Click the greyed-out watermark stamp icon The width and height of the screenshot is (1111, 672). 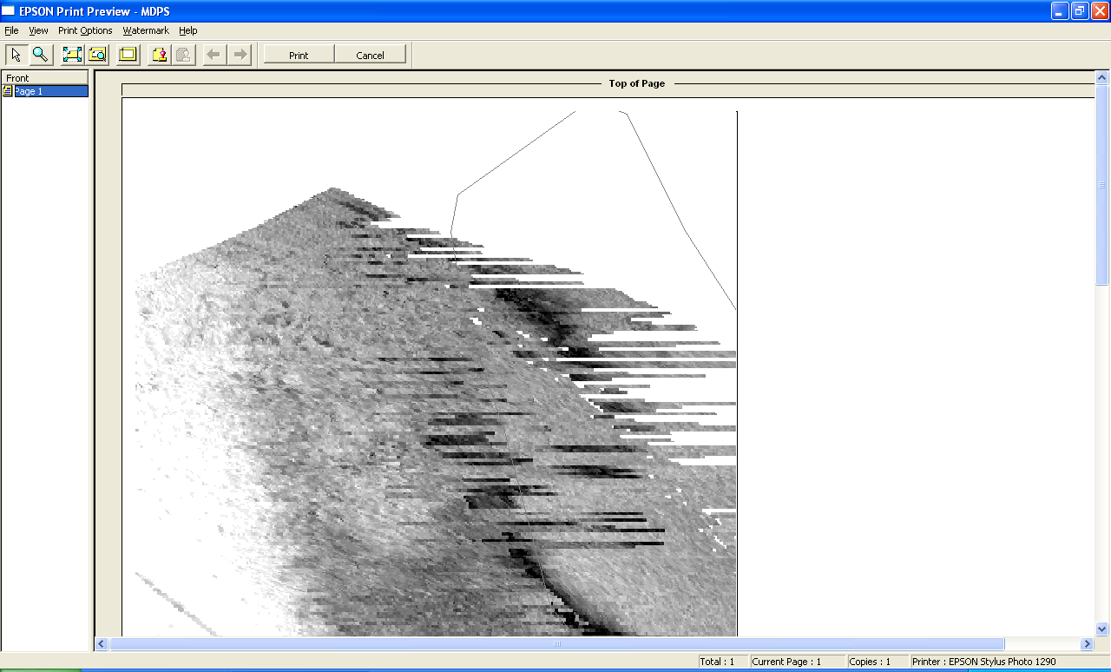182,55
